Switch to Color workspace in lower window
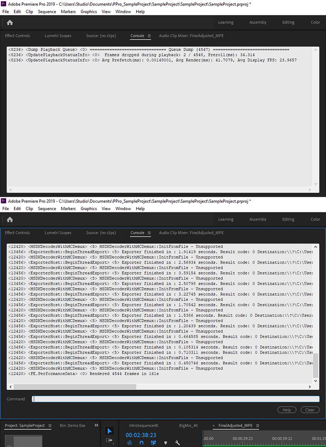 [x=315, y=219]
